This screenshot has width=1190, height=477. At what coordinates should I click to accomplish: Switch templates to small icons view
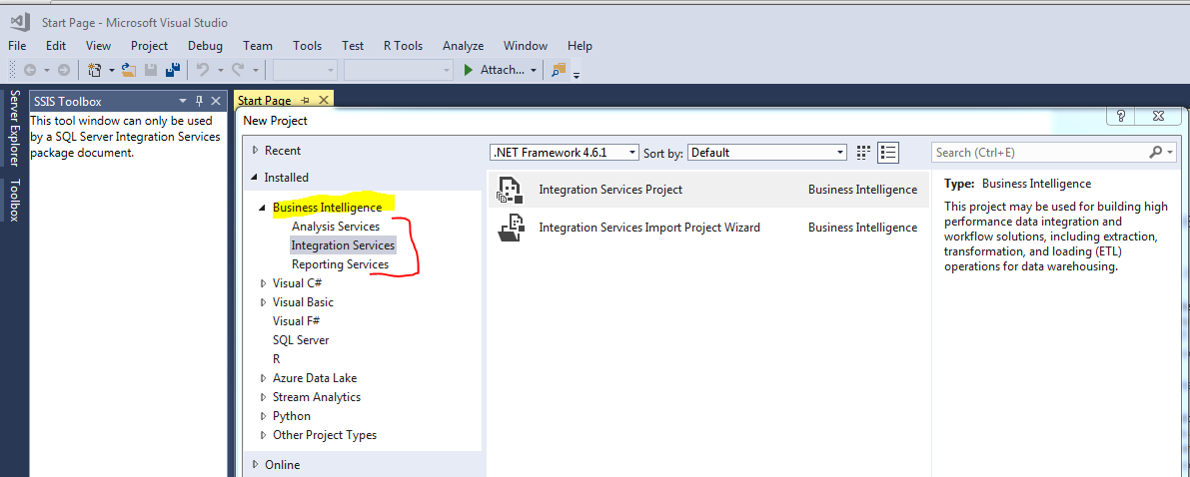pyautogui.click(x=863, y=153)
